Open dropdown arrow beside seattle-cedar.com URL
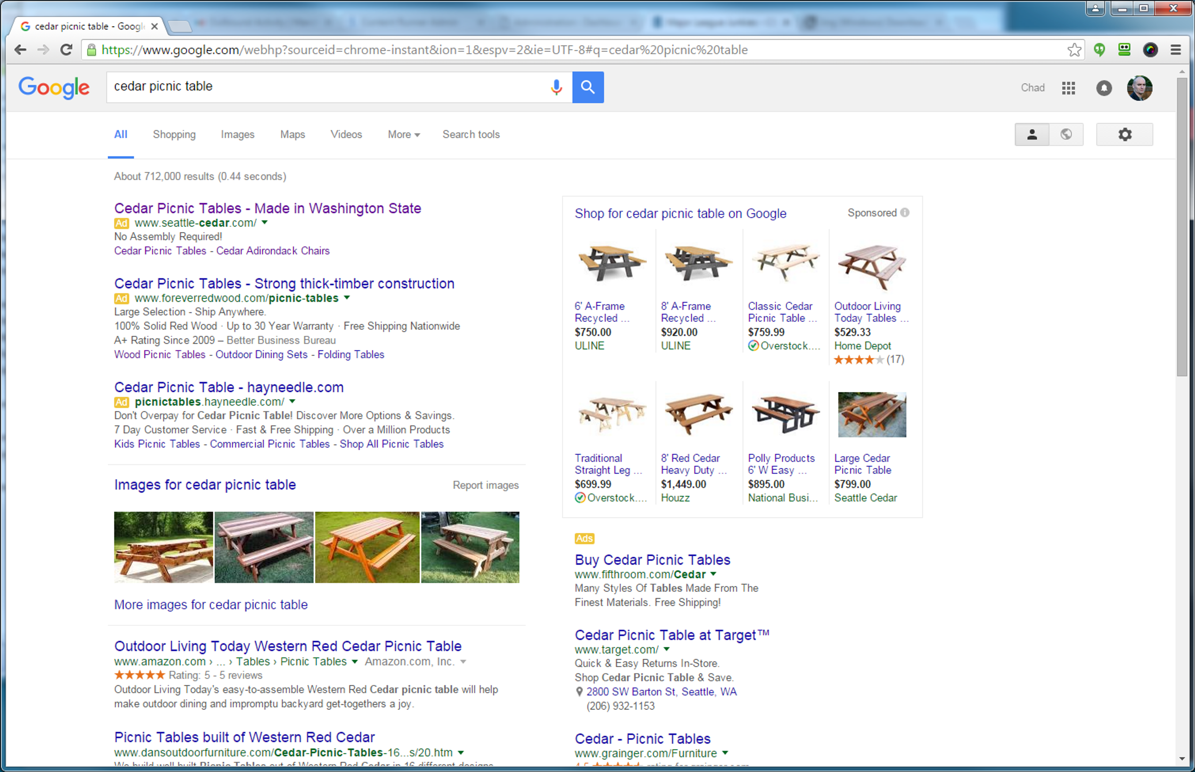This screenshot has height=772, width=1195. [x=265, y=223]
